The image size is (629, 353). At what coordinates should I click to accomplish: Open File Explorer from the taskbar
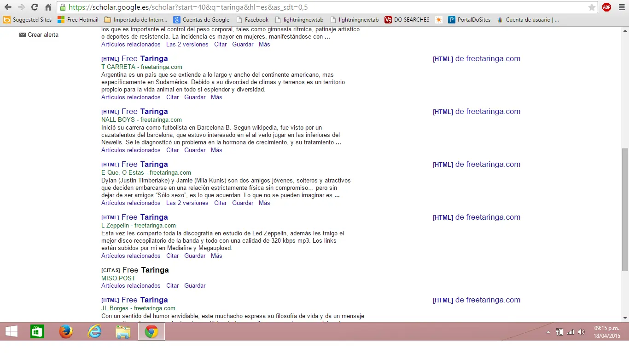(123, 331)
